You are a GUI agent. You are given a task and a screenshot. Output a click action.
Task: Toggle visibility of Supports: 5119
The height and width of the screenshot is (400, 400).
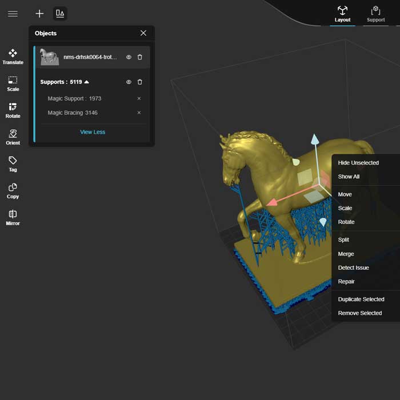(129, 82)
